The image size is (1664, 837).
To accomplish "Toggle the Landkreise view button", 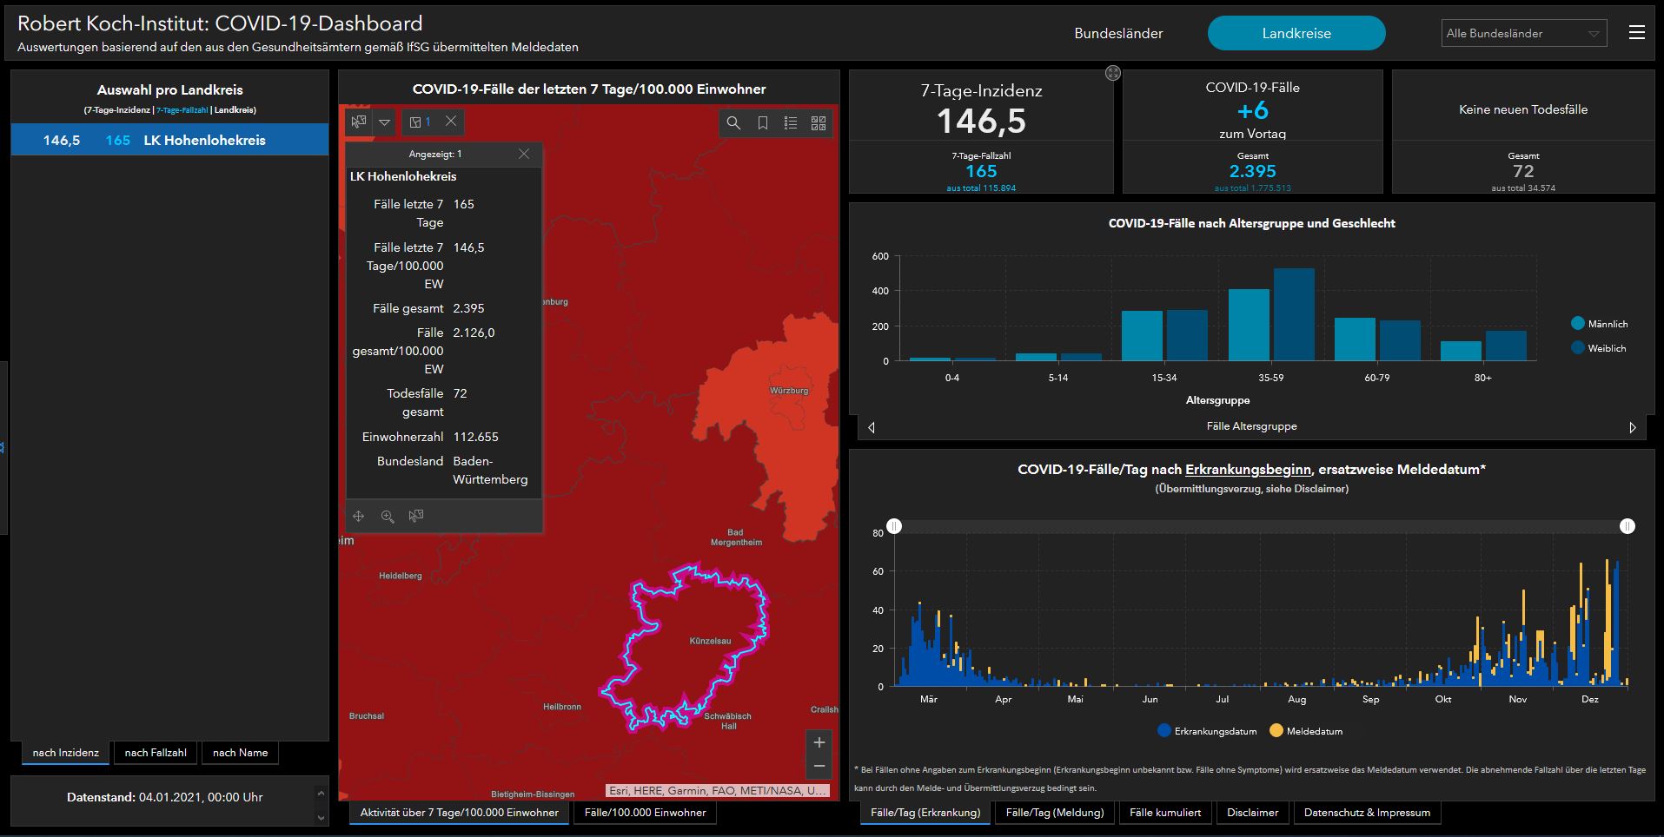I will [1296, 34].
